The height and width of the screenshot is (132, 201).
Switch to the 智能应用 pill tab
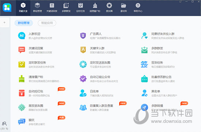click(47, 23)
